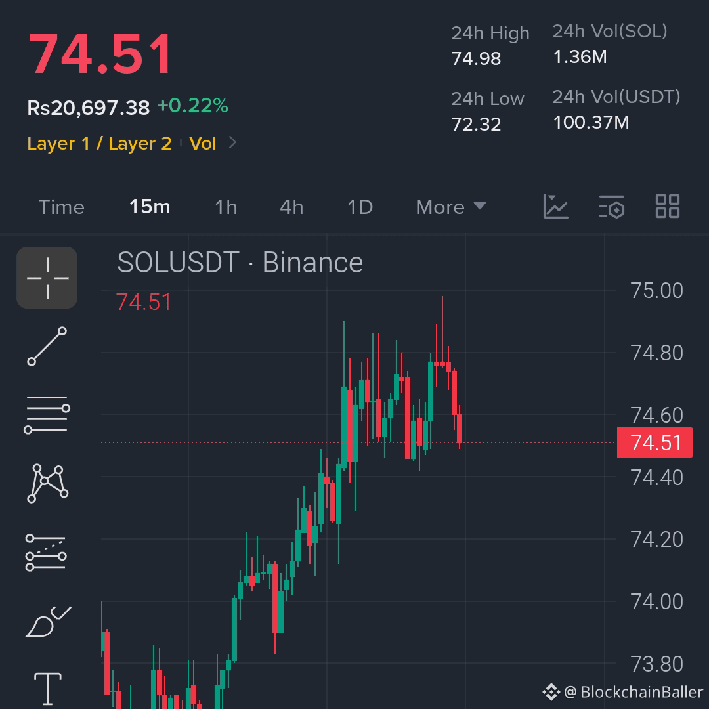Select the price projection lines tool
Viewport: 709px width, 709px height.
click(x=46, y=552)
